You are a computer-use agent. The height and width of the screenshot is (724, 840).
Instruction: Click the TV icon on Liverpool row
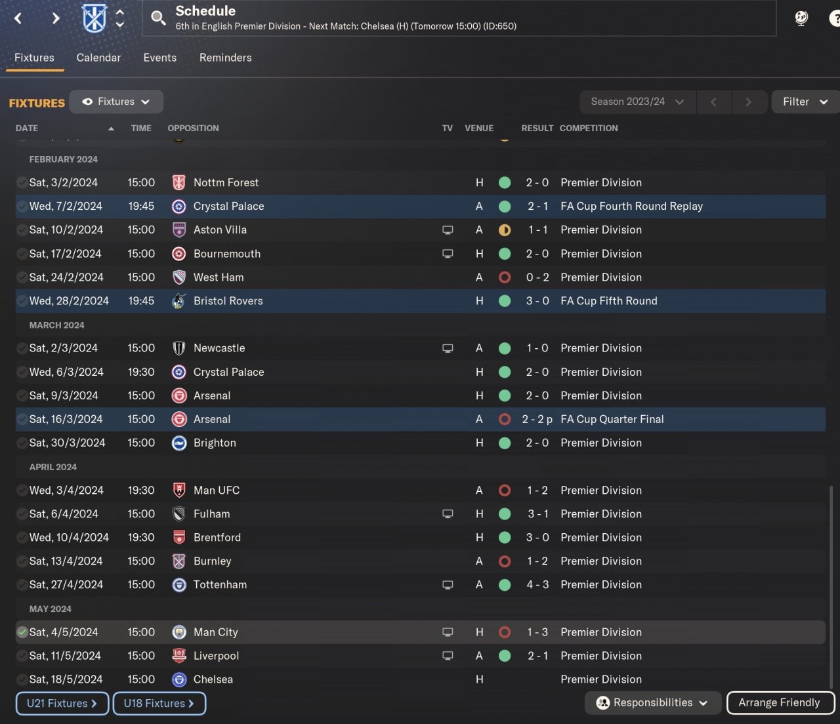[448, 656]
